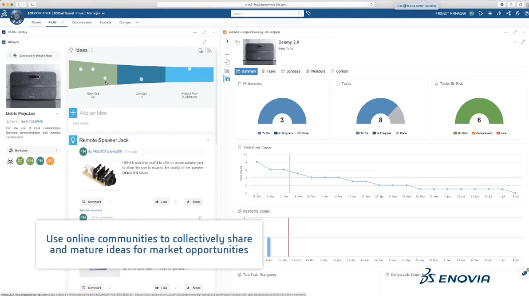
Task: Click Community What's New back link
Action: coord(33,55)
